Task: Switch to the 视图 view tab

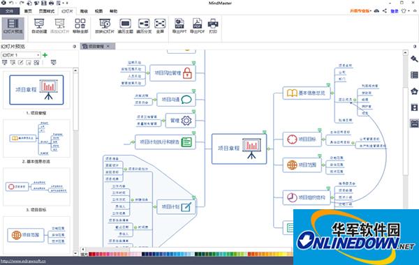Action: tap(98, 11)
